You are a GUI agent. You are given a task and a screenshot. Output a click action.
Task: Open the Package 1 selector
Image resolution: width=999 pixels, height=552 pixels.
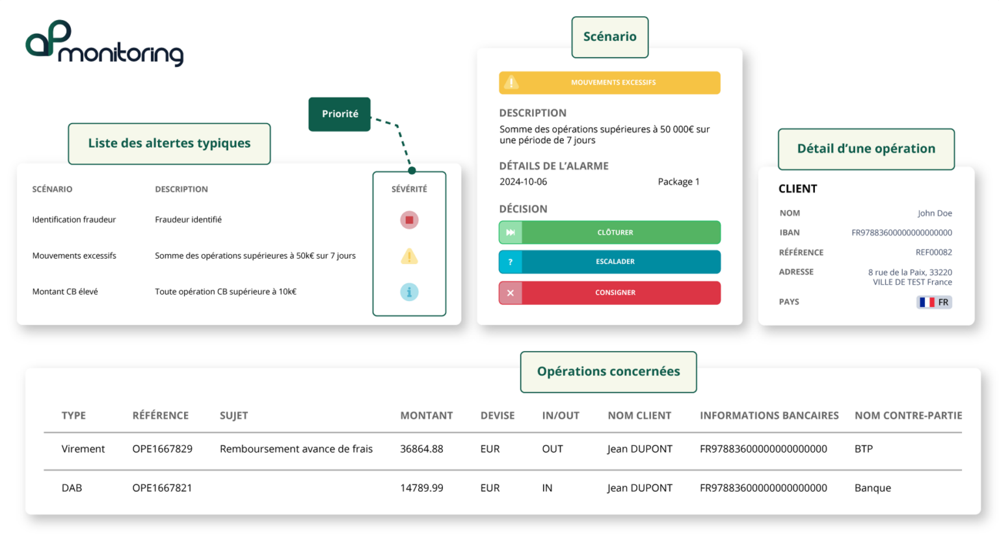point(678,181)
